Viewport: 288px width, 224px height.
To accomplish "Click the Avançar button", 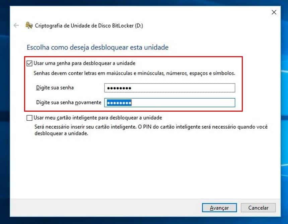I will (x=219, y=208).
